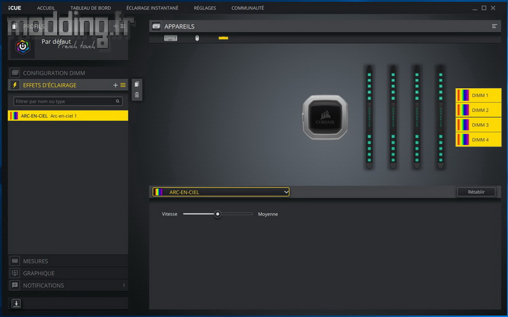This screenshot has width=508, height=317.
Task: Click the EFFETS D'ÉCLAIRAGE lightning icon
Action: [x=15, y=85]
